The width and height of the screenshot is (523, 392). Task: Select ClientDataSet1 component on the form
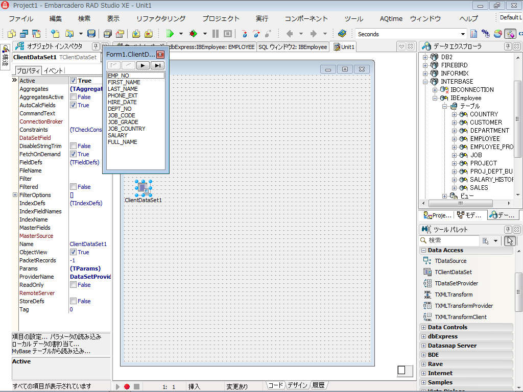(144, 188)
